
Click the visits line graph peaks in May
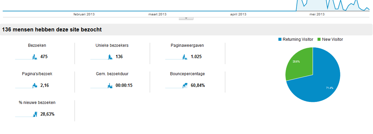pyautogui.click(x=333, y=5)
